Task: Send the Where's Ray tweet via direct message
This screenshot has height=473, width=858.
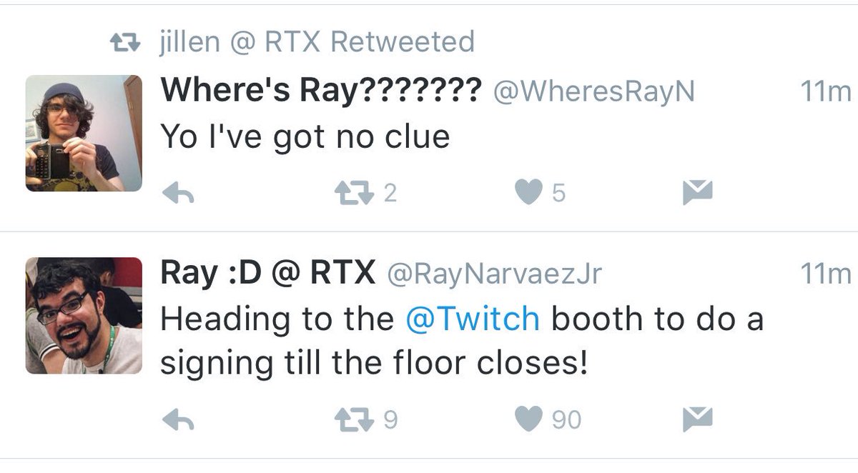Action: tap(697, 192)
